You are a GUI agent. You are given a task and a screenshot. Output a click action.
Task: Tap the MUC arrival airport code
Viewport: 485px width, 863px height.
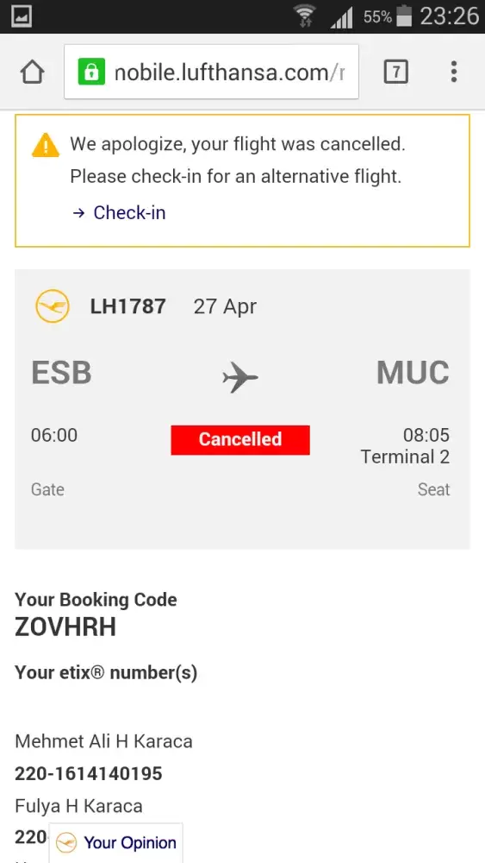[413, 373]
